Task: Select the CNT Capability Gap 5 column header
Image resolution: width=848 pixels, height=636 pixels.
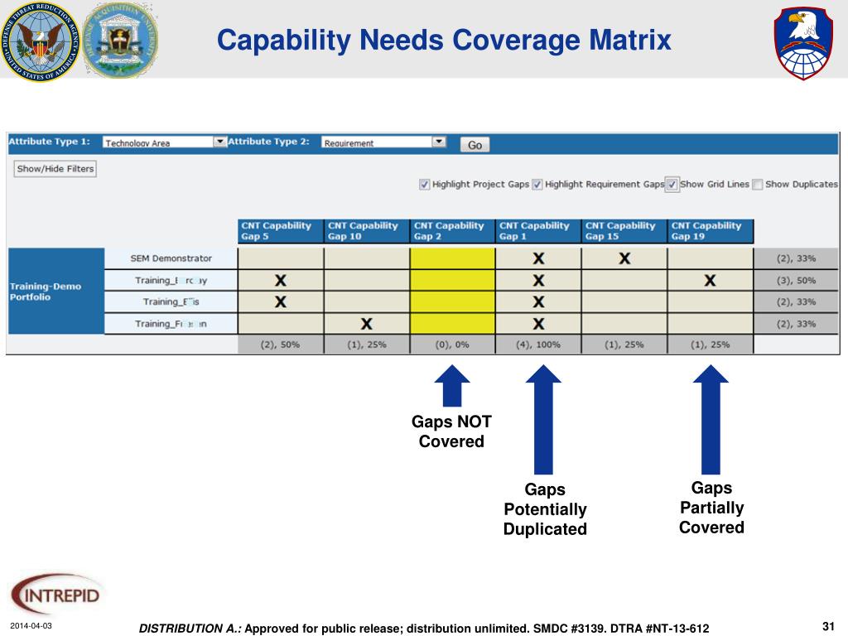Action: point(280,231)
